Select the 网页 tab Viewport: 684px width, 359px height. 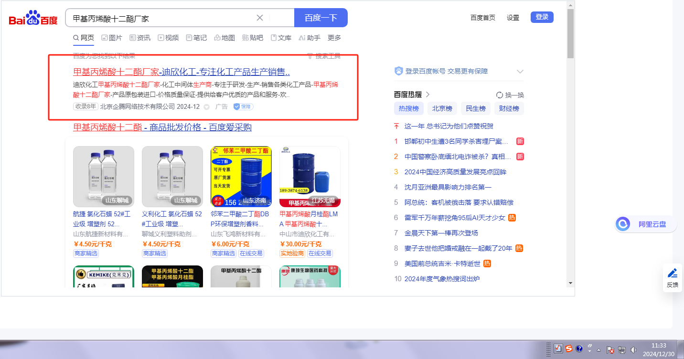pyautogui.click(x=84, y=38)
